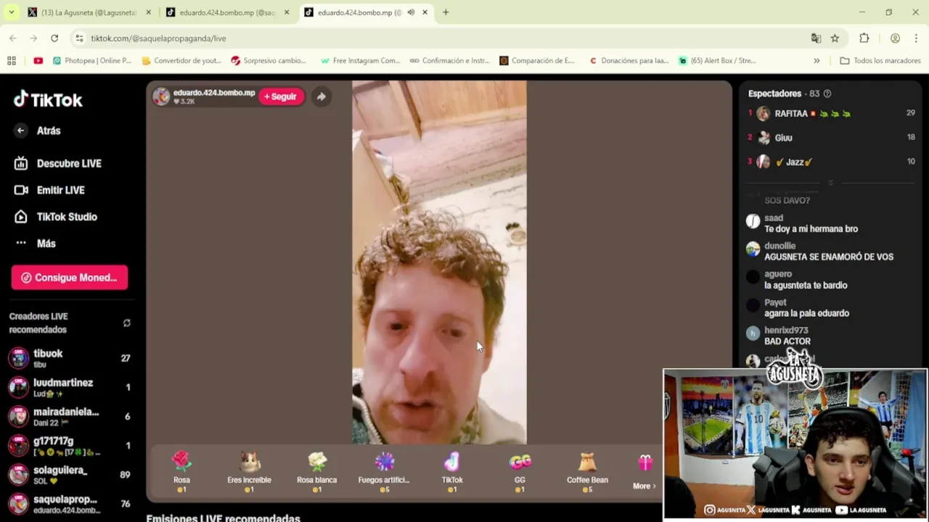Open Donaciones para laa... bookmark
The width and height of the screenshot is (929, 522).
tap(629, 61)
